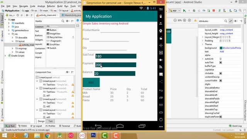Run the app with the green play icon

pos(184,10)
